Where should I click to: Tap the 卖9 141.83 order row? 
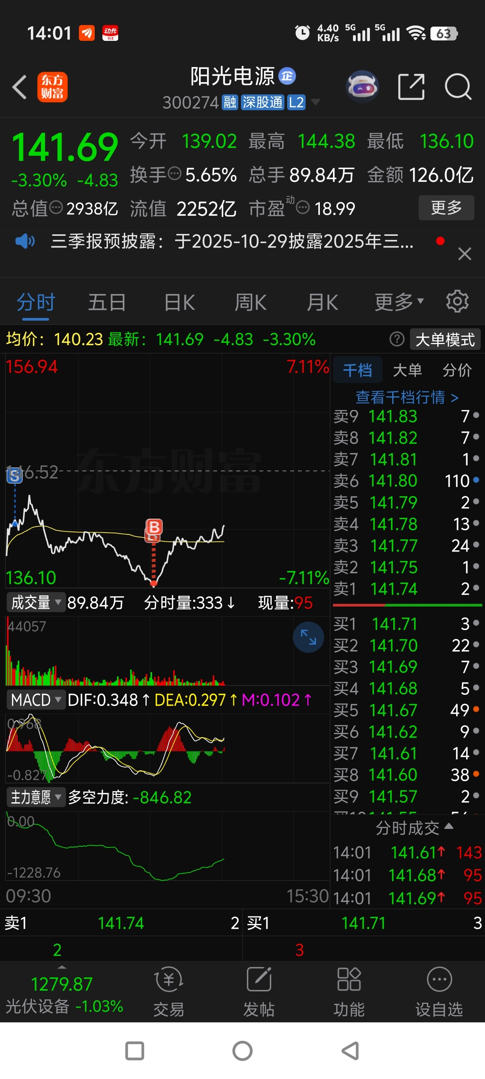407,416
